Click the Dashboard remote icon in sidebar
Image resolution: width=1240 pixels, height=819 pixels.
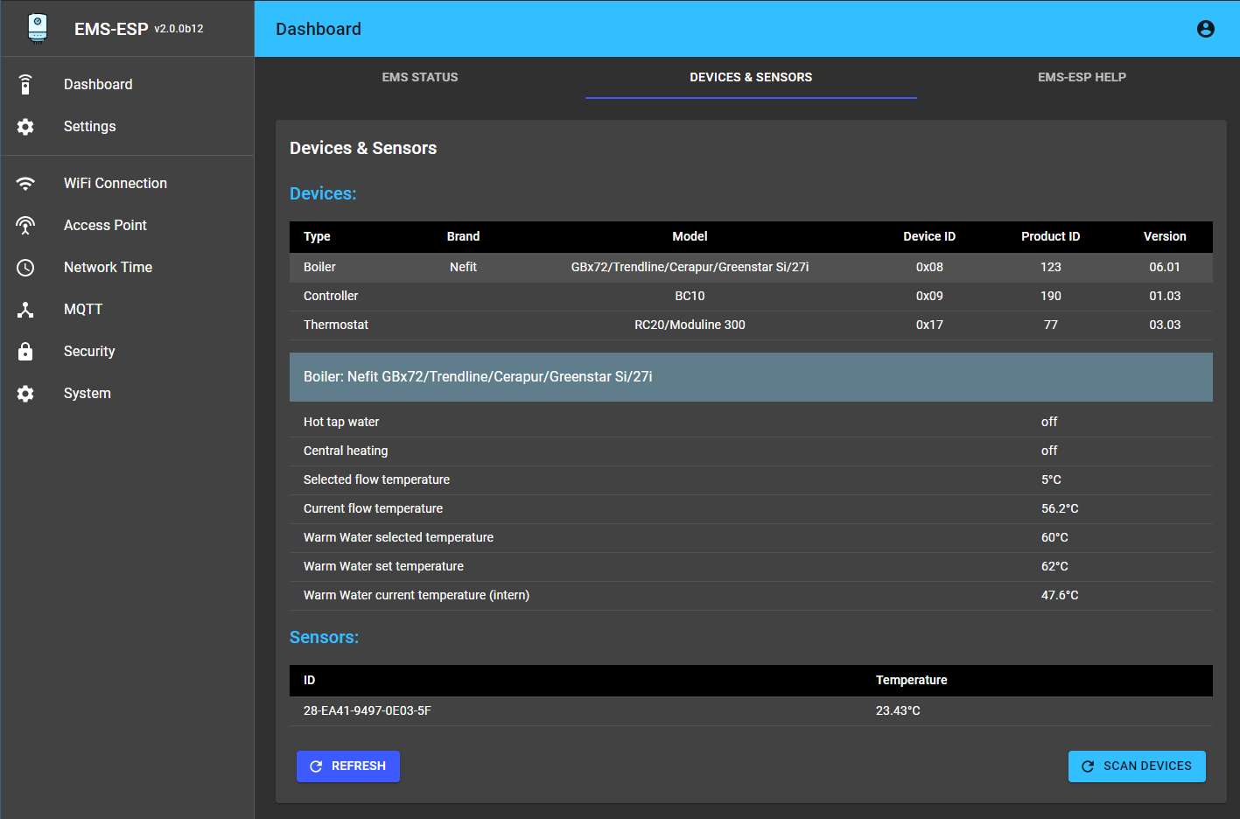point(25,85)
